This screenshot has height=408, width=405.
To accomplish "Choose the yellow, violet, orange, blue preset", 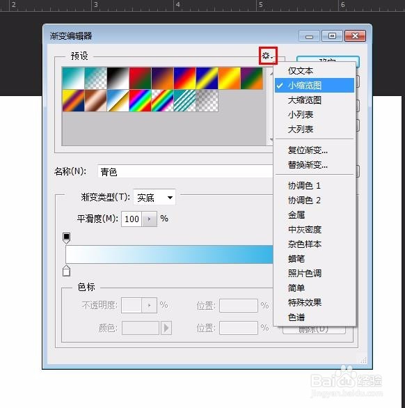I will tap(73, 100).
